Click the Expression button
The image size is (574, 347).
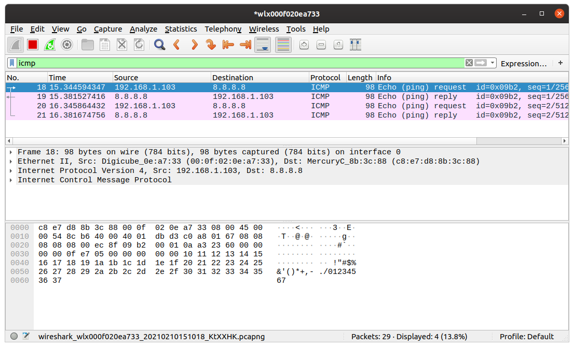pyautogui.click(x=523, y=63)
